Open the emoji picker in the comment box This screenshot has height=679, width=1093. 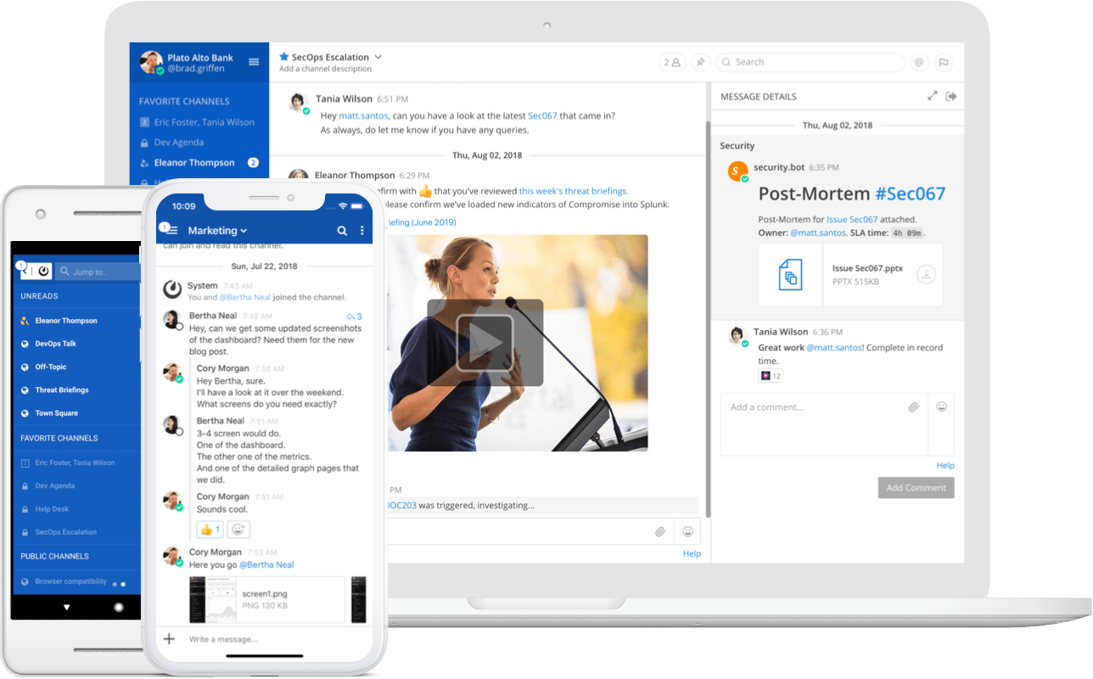tap(942, 407)
